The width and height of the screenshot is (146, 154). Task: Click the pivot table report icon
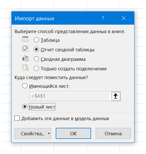(x=25, y=49)
